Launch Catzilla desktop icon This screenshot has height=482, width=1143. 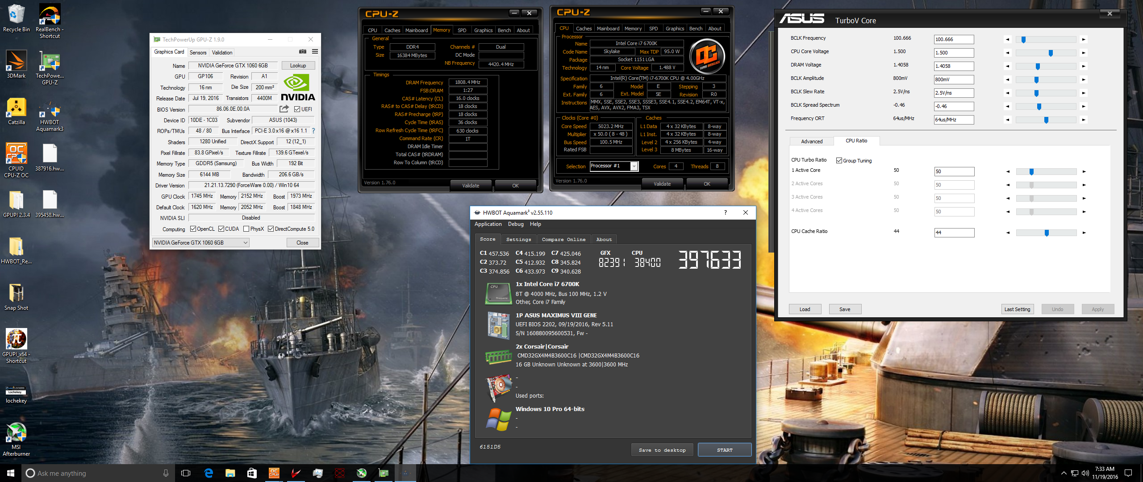coord(16,112)
